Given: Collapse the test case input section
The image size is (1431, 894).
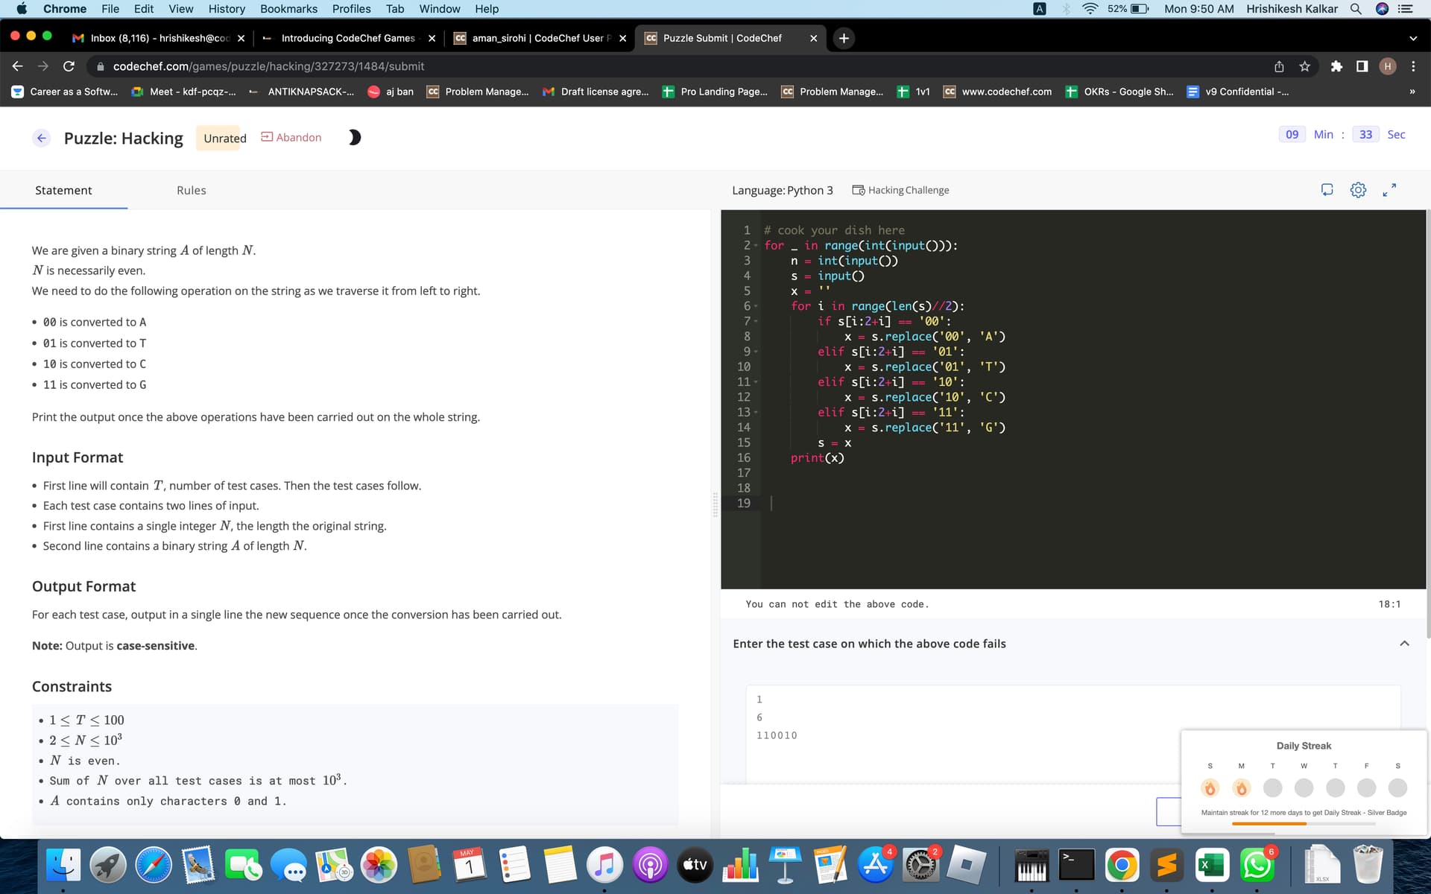Looking at the screenshot, I should (1404, 643).
